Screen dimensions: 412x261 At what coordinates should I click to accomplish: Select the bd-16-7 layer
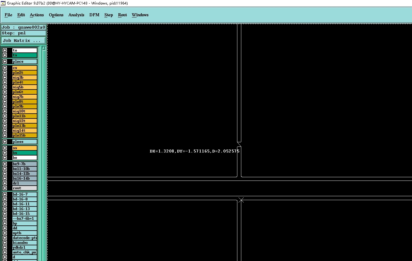point(25,194)
